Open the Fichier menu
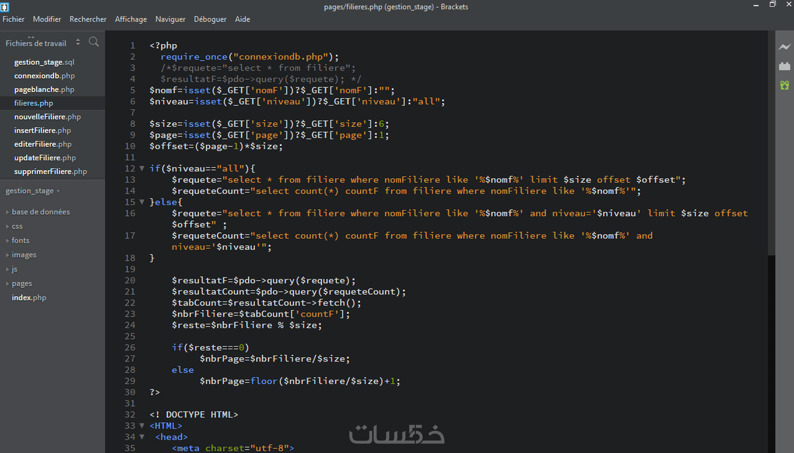The width and height of the screenshot is (794, 453). (13, 19)
